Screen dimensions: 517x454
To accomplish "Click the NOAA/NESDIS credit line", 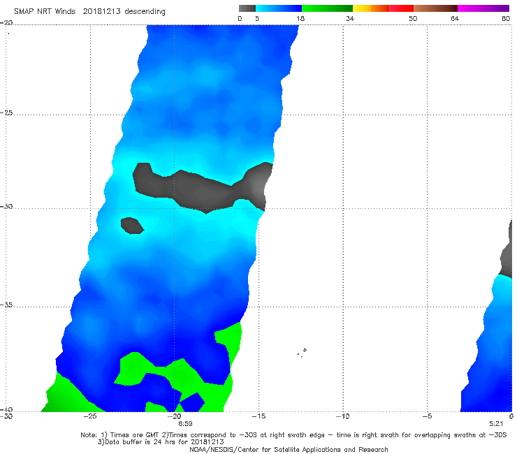I will (x=289, y=449).
